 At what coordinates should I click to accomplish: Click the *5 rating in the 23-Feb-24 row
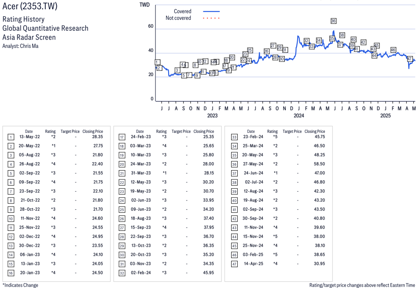click(275, 137)
